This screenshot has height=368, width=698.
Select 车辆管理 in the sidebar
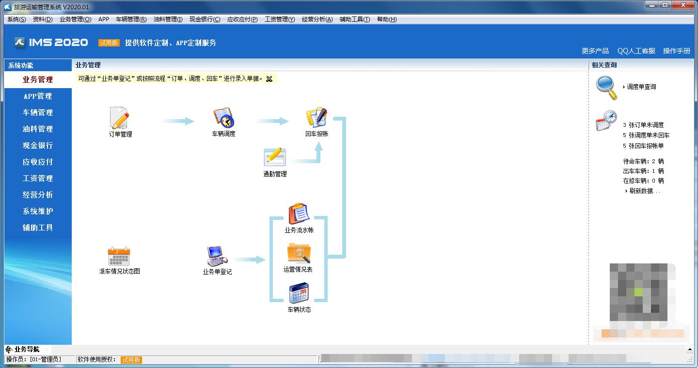click(38, 112)
